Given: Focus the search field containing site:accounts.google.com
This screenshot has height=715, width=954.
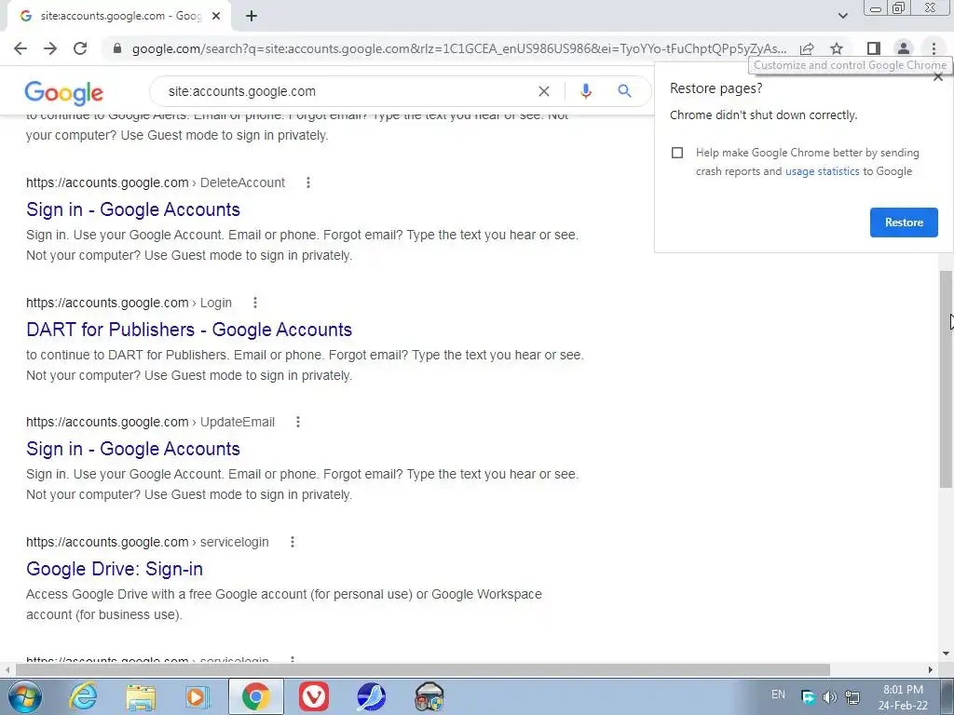Looking at the screenshot, I should [347, 91].
